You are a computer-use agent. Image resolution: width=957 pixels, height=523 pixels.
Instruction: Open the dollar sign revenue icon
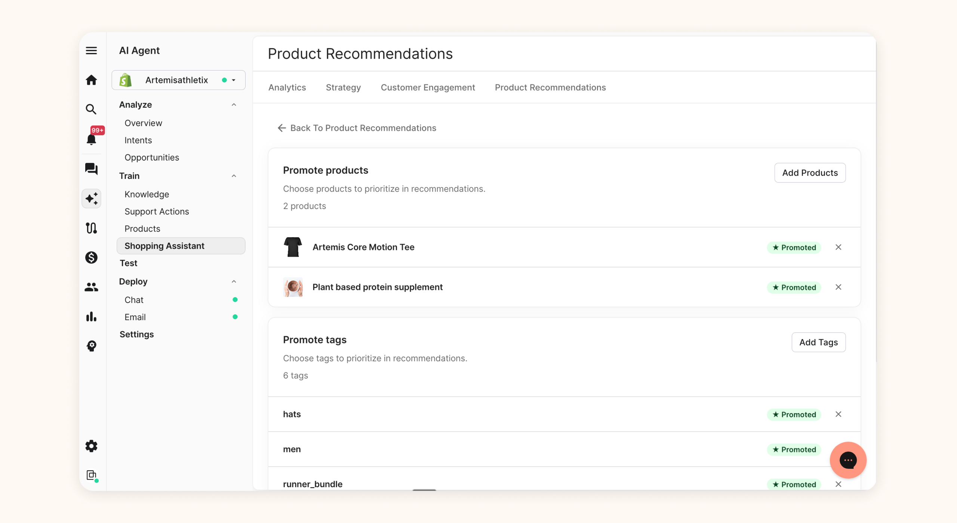(x=91, y=257)
